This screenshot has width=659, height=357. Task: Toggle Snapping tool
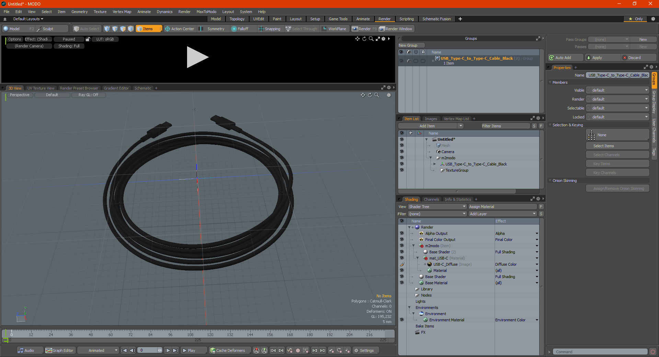point(269,29)
